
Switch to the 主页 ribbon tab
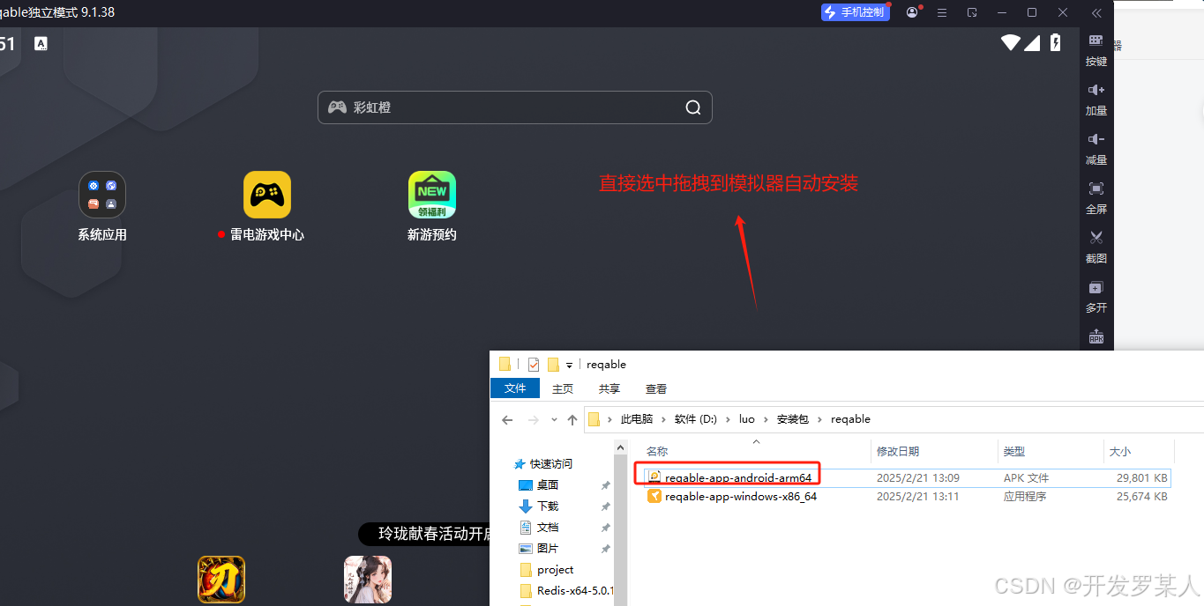coord(563,388)
